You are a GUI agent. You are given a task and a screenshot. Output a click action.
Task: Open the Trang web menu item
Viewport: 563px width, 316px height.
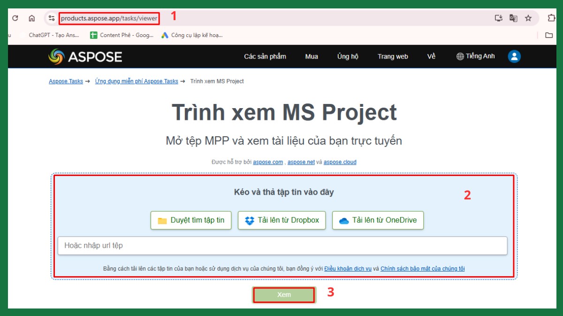point(393,57)
